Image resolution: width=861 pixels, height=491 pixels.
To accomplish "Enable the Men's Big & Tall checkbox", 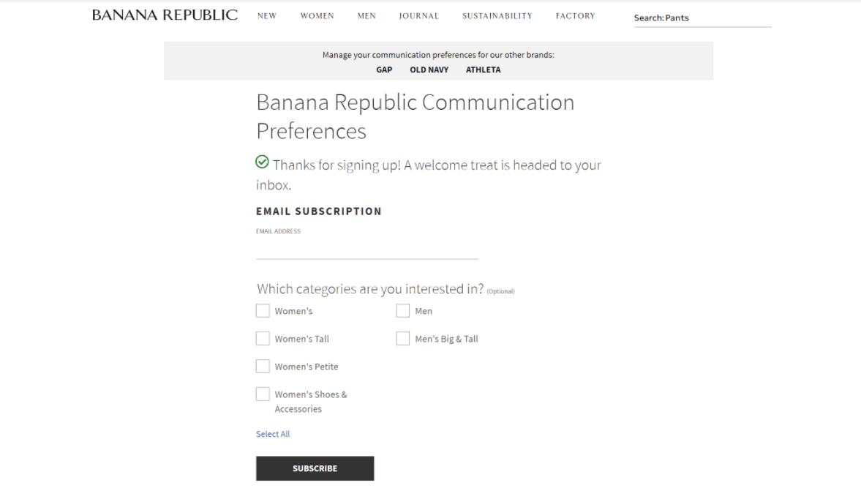I will (x=403, y=338).
